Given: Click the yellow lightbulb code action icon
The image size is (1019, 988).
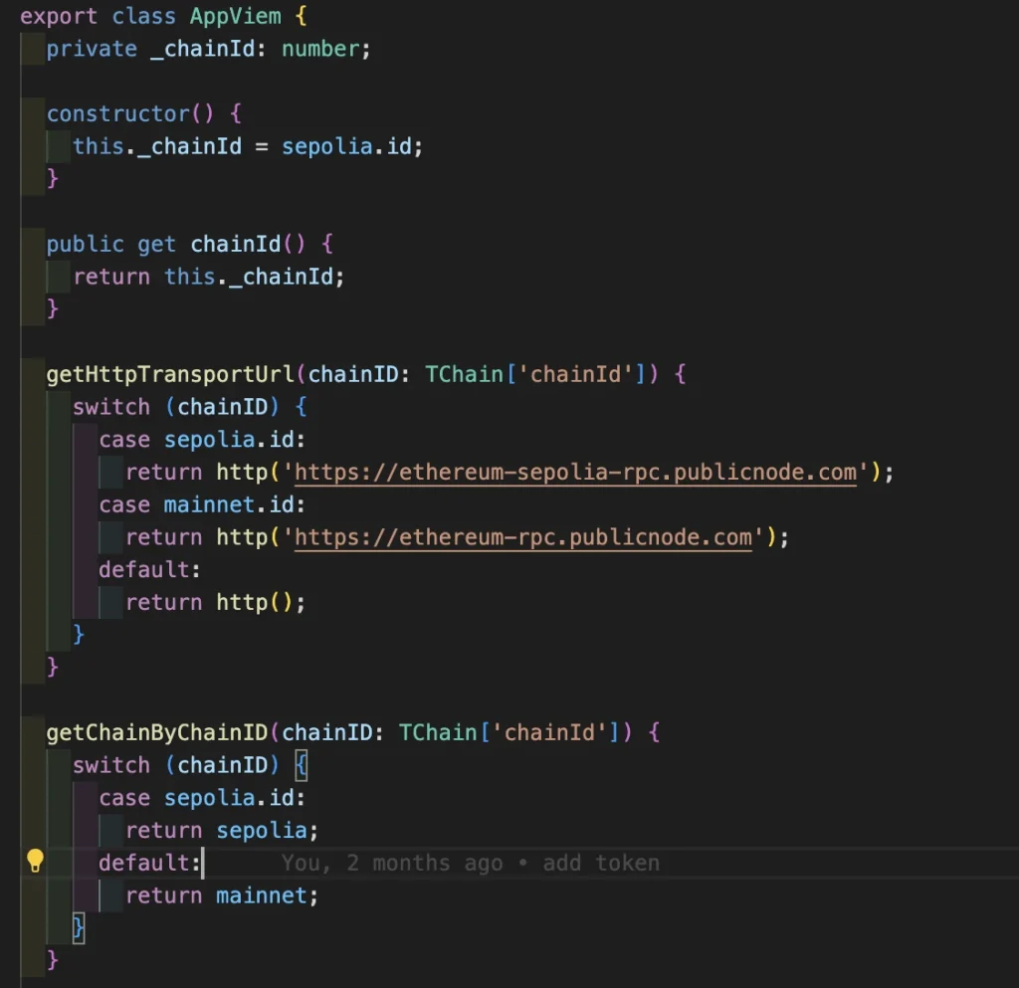Looking at the screenshot, I should click(35, 861).
